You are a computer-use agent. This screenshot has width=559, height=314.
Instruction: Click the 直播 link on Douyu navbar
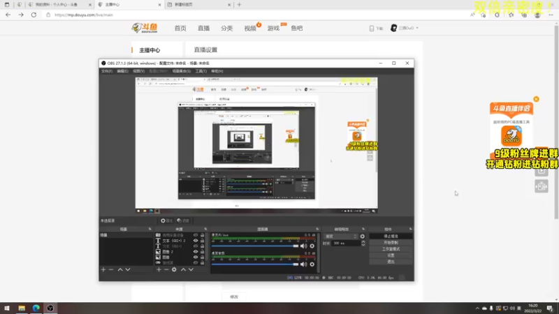click(203, 28)
